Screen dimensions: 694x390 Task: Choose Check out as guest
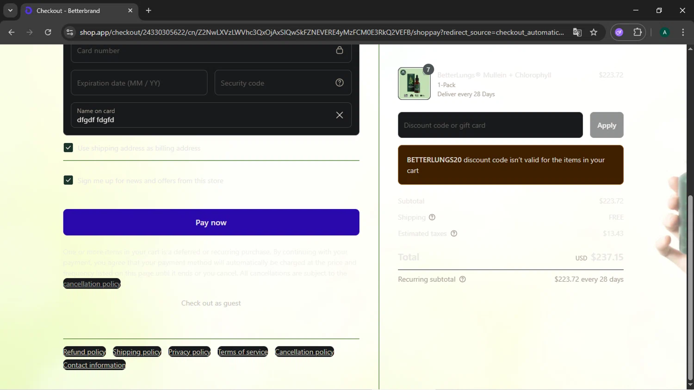(211, 303)
